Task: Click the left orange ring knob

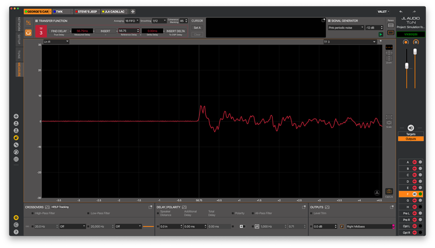Action: point(406,42)
